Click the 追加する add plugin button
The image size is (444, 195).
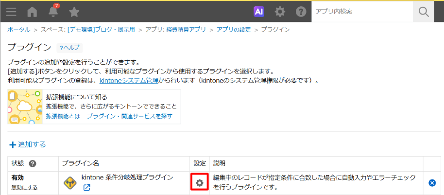(x=28, y=144)
